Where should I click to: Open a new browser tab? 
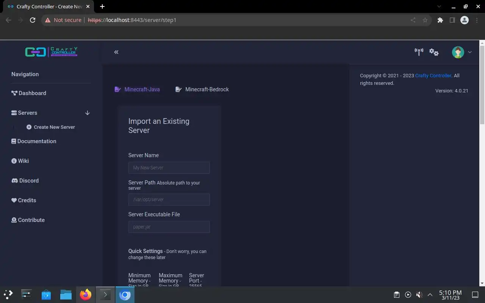tap(102, 6)
